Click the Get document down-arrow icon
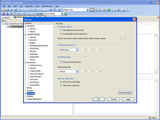160x120 pixels. (x=123, y=10)
